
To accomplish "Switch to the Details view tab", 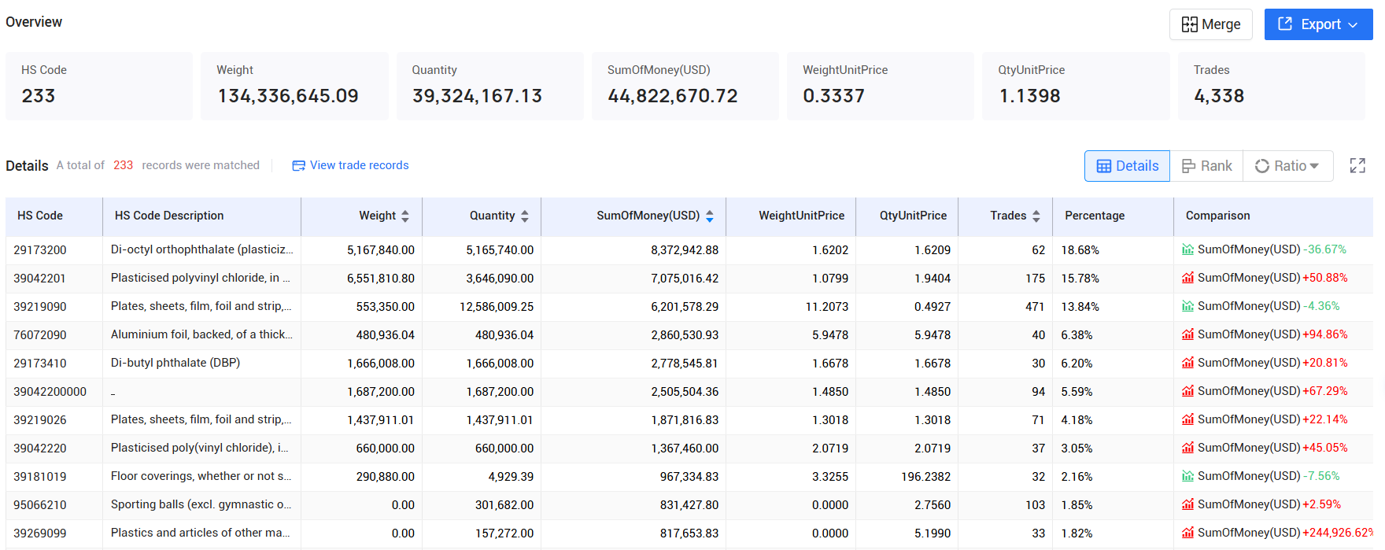I will 1127,166.
